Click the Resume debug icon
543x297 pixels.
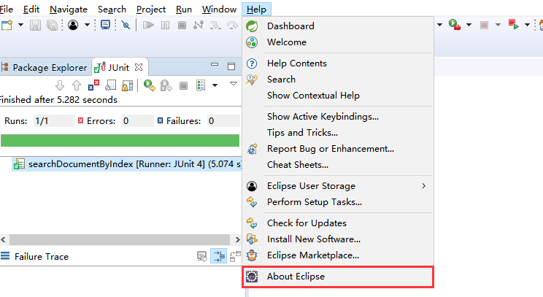pos(148,25)
